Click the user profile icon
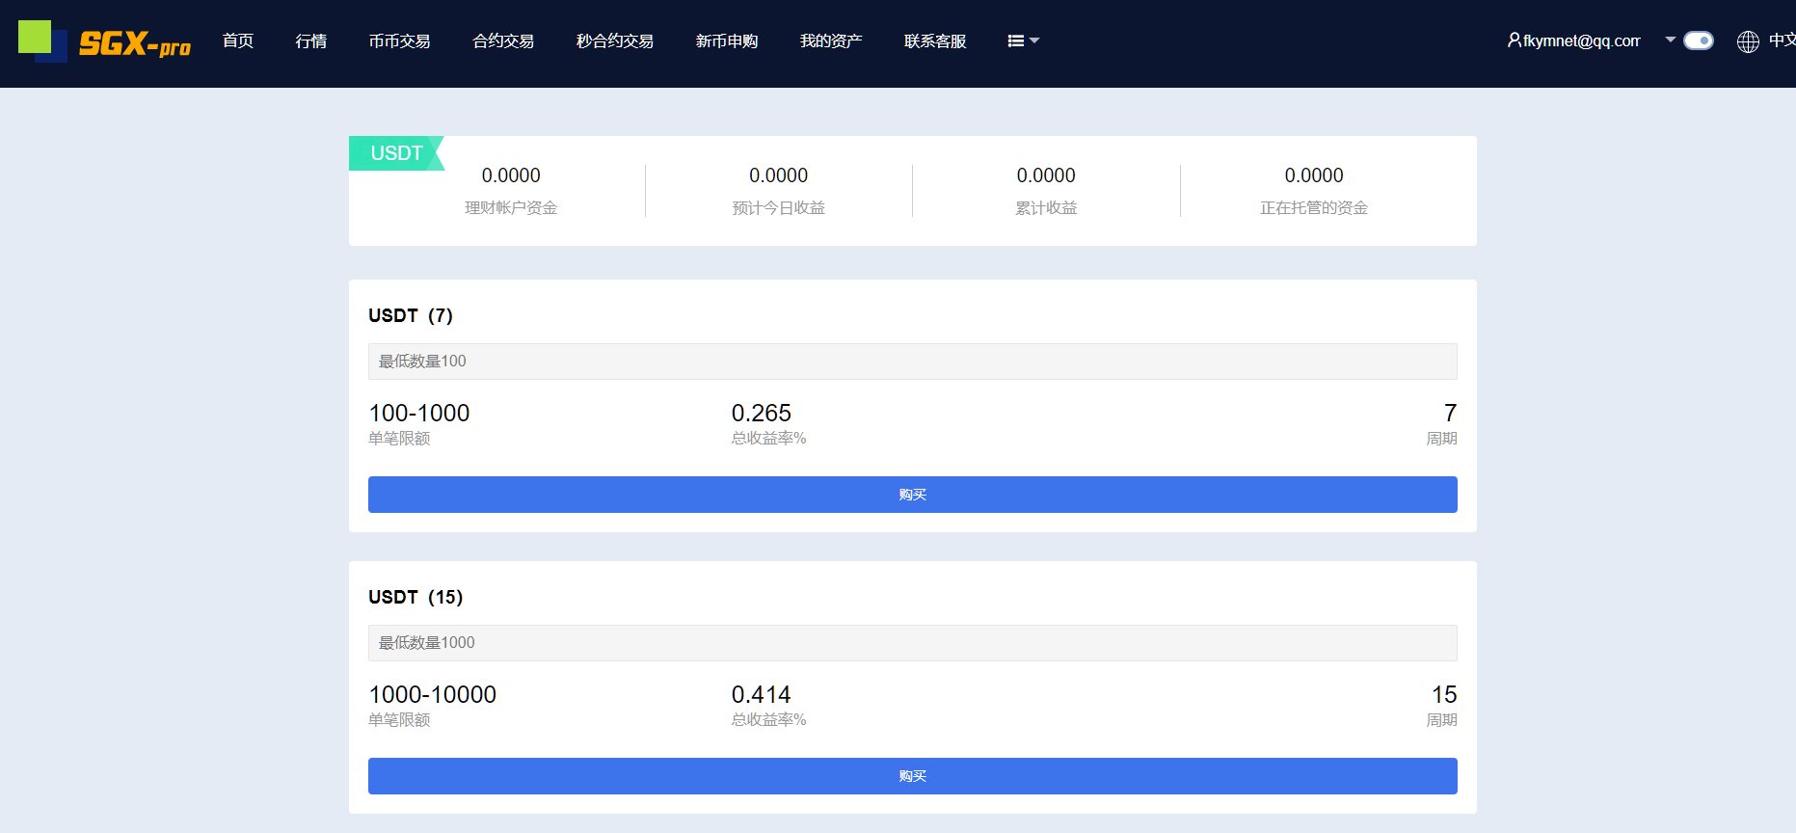The width and height of the screenshot is (1796, 833). [1514, 40]
